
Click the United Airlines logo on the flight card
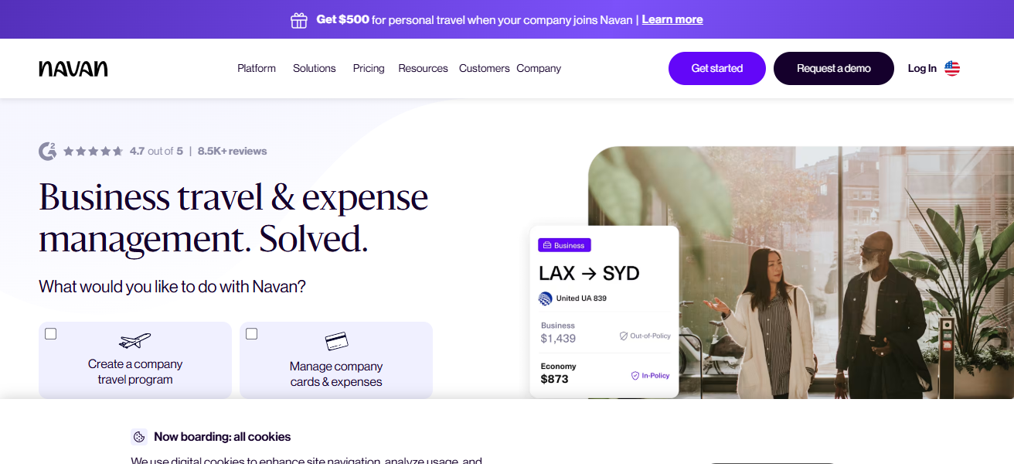(x=546, y=299)
